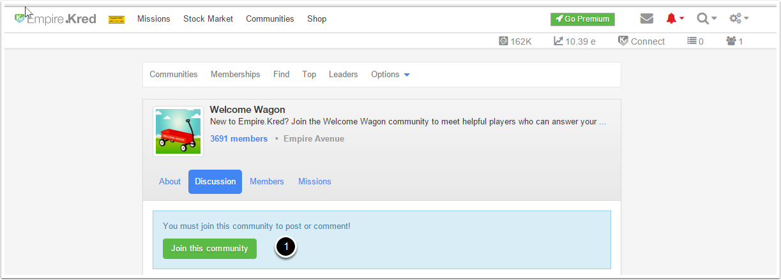
Task: Click the Empire Avenue text
Action: (x=314, y=138)
